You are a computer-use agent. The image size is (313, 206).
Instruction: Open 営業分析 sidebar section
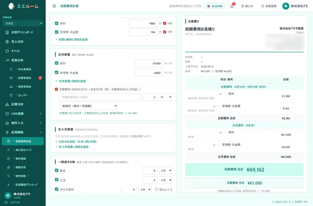[23, 60]
